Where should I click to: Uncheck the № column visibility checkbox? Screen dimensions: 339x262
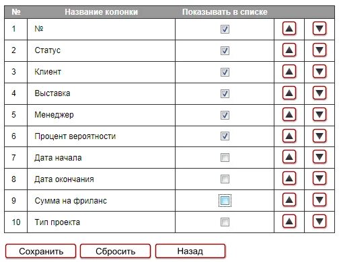[225, 29]
